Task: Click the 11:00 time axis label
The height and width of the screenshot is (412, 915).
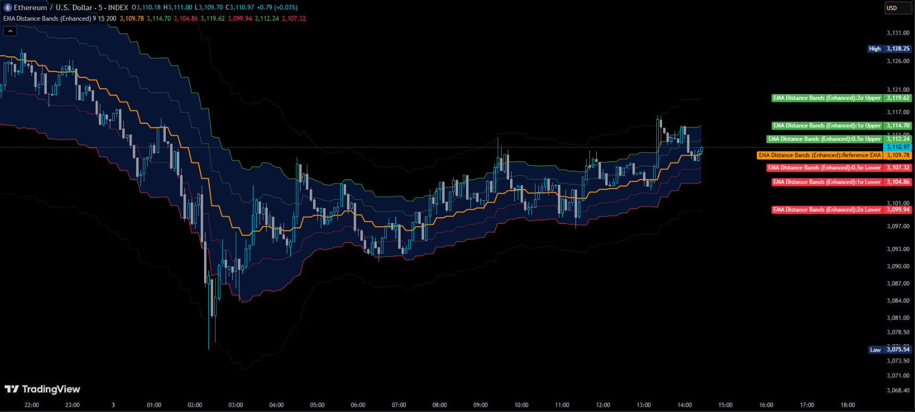Action: coord(562,405)
